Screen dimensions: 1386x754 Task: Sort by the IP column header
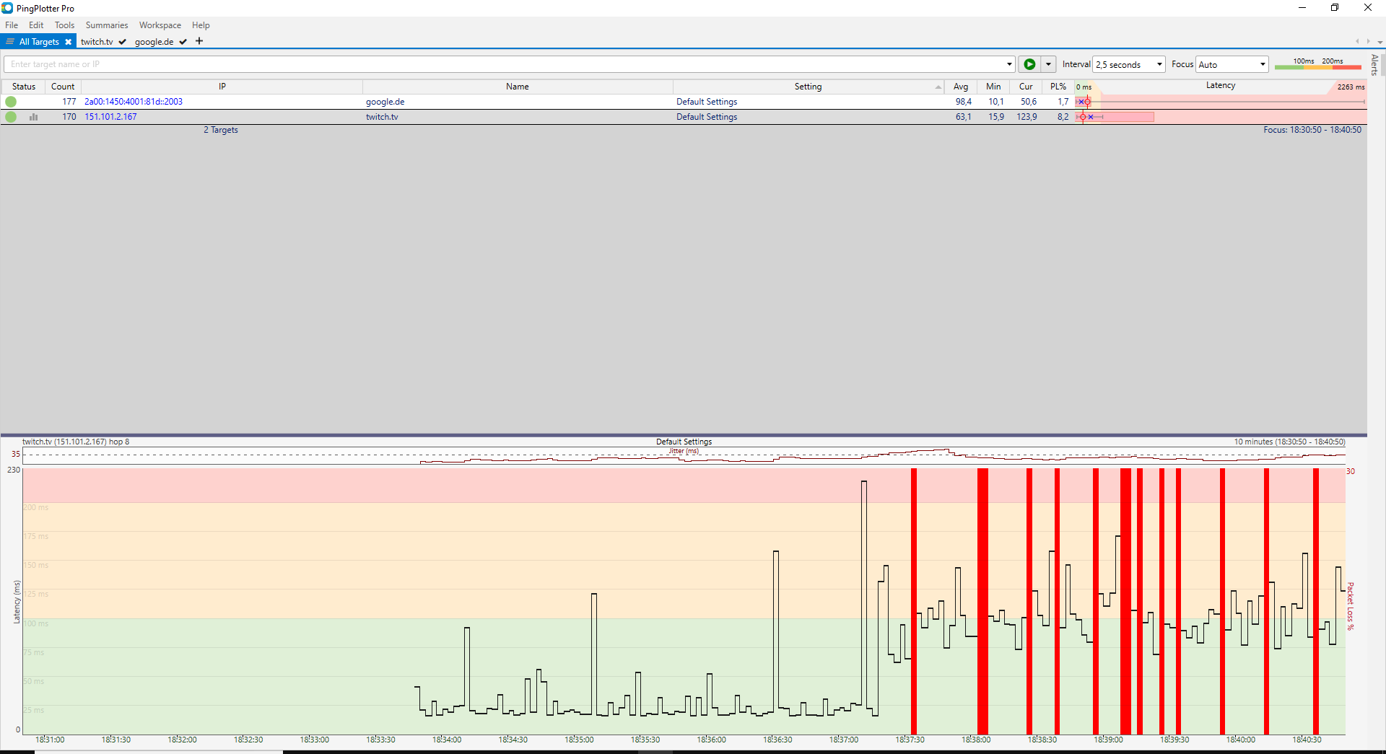(x=222, y=87)
